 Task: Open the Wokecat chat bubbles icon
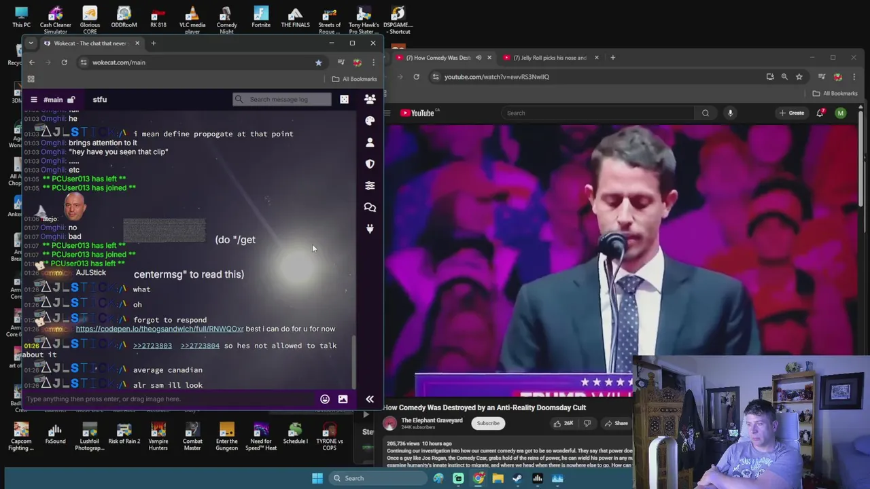click(x=370, y=207)
